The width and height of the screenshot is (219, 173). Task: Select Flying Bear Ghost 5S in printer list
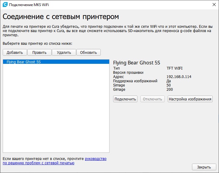pyautogui.click(x=56, y=62)
